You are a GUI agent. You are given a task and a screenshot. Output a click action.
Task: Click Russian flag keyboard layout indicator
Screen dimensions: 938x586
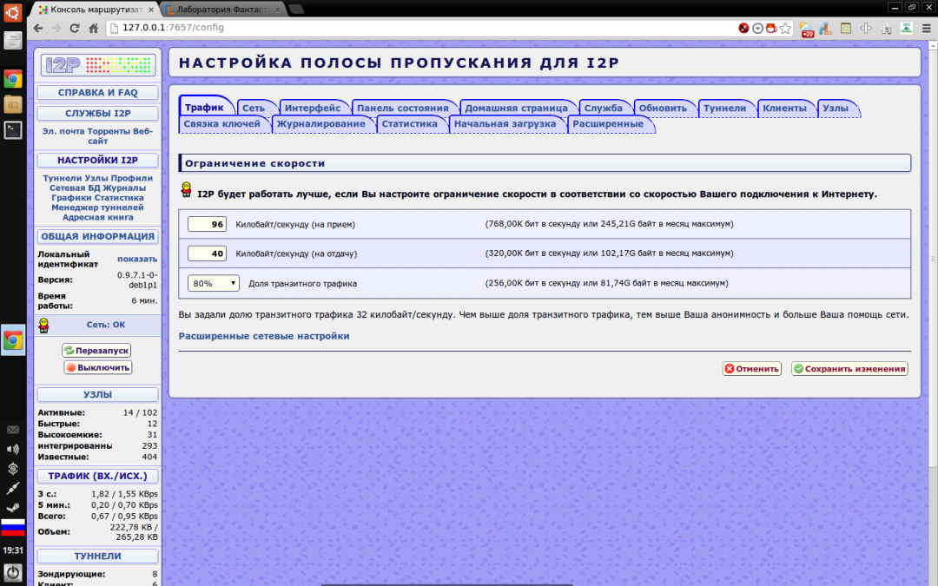click(x=13, y=527)
